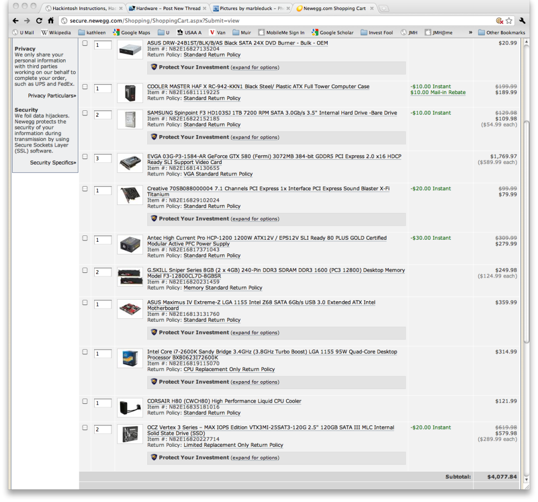
Task: Tick the Creative Sound Blaster X-Fi checkbox
Action: point(85,189)
